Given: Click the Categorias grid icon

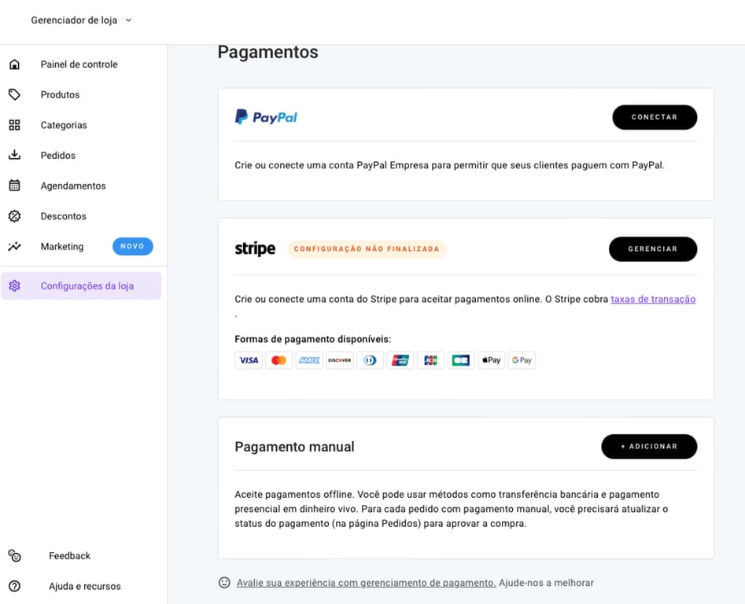Looking at the screenshot, I should click(x=15, y=124).
